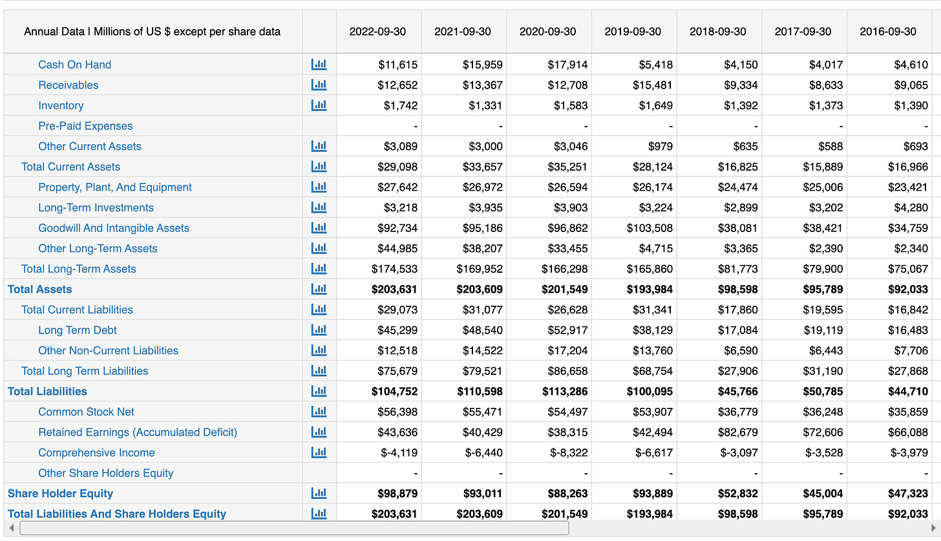Open the Total Assets link
The image size is (941, 541).
point(40,290)
